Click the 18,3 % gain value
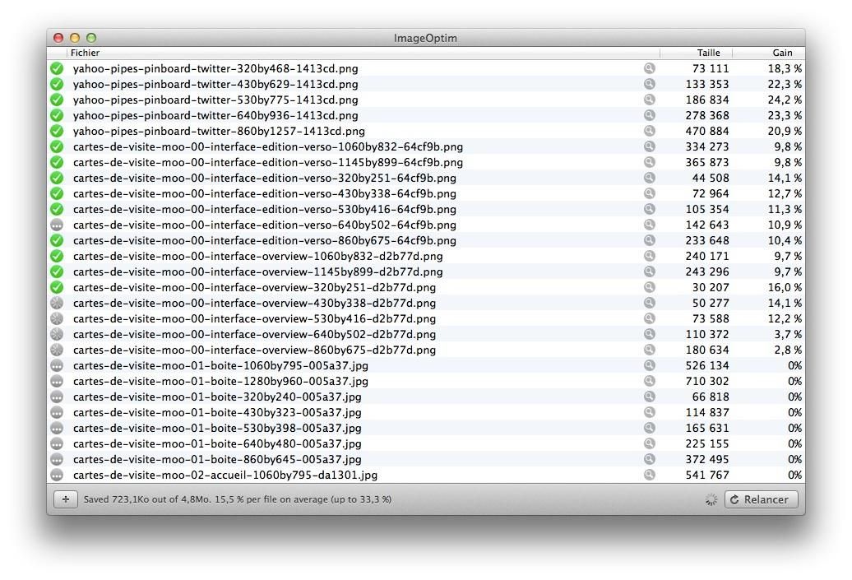 (785, 69)
